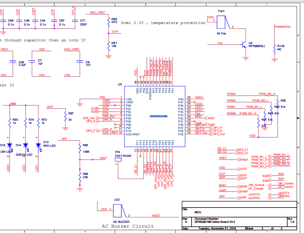Select the PWMDRIVE net label above R129

(283, 27)
